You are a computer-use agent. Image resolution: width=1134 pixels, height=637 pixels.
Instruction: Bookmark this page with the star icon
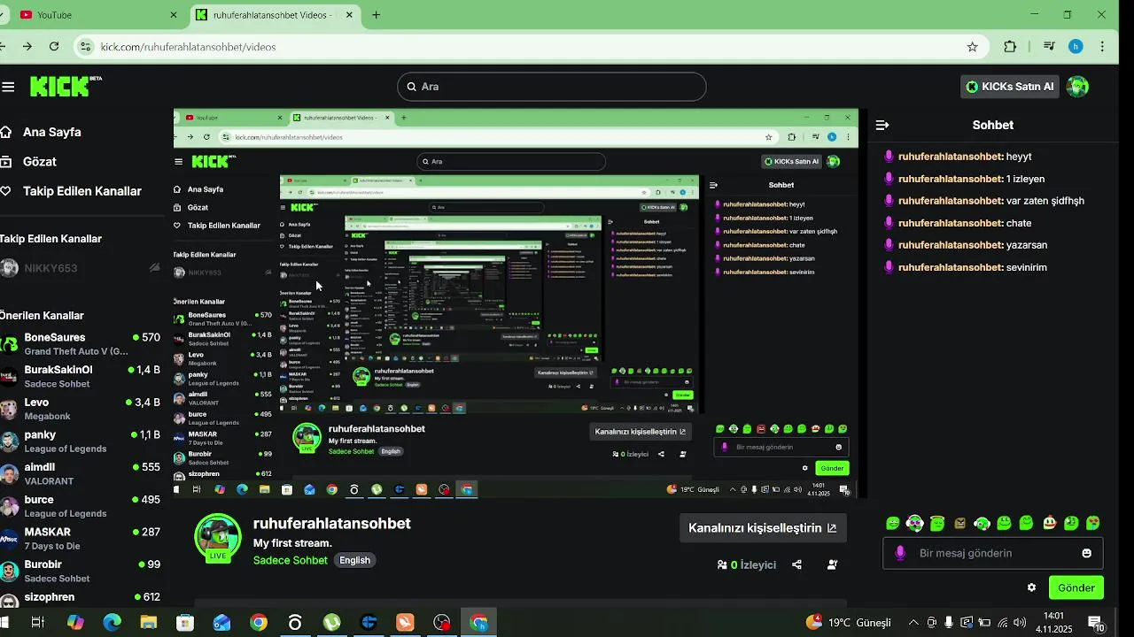972,47
